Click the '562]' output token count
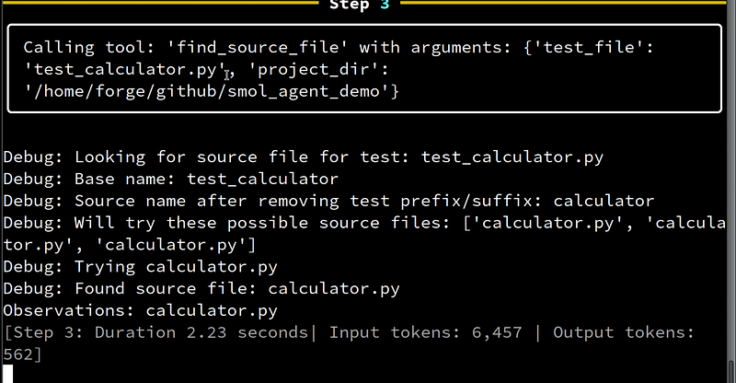The width and height of the screenshot is (736, 383). (22, 354)
